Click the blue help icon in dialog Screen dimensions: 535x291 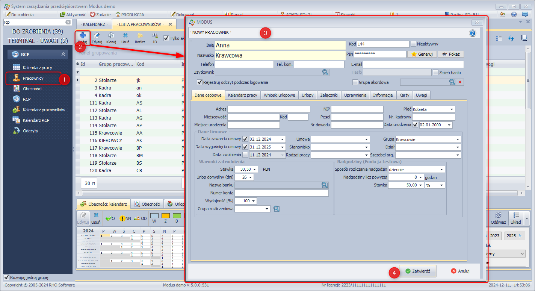click(x=473, y=33)
